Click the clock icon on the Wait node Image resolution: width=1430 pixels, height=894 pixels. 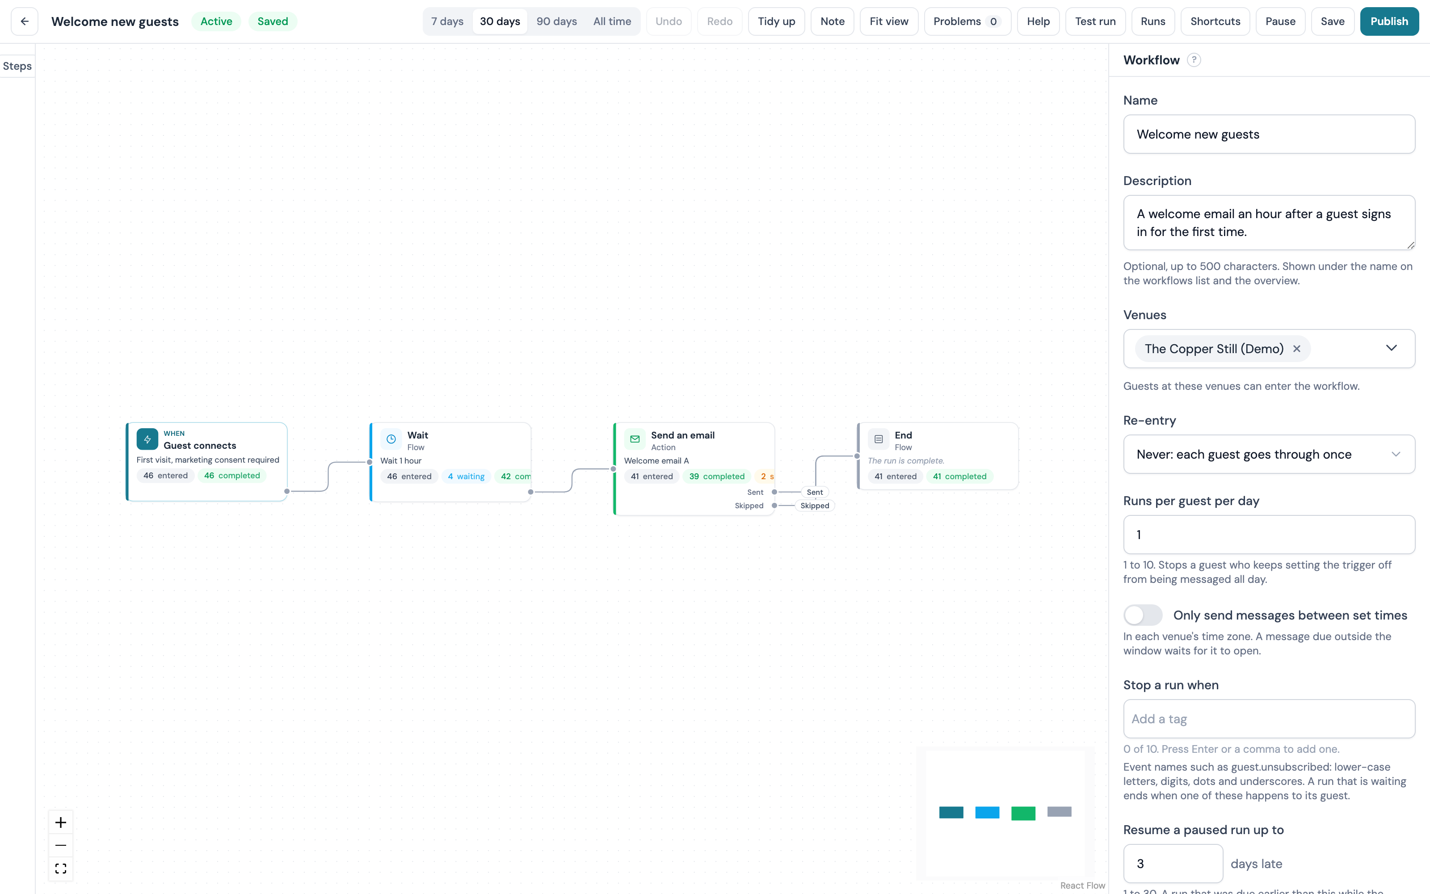point(391,439)
